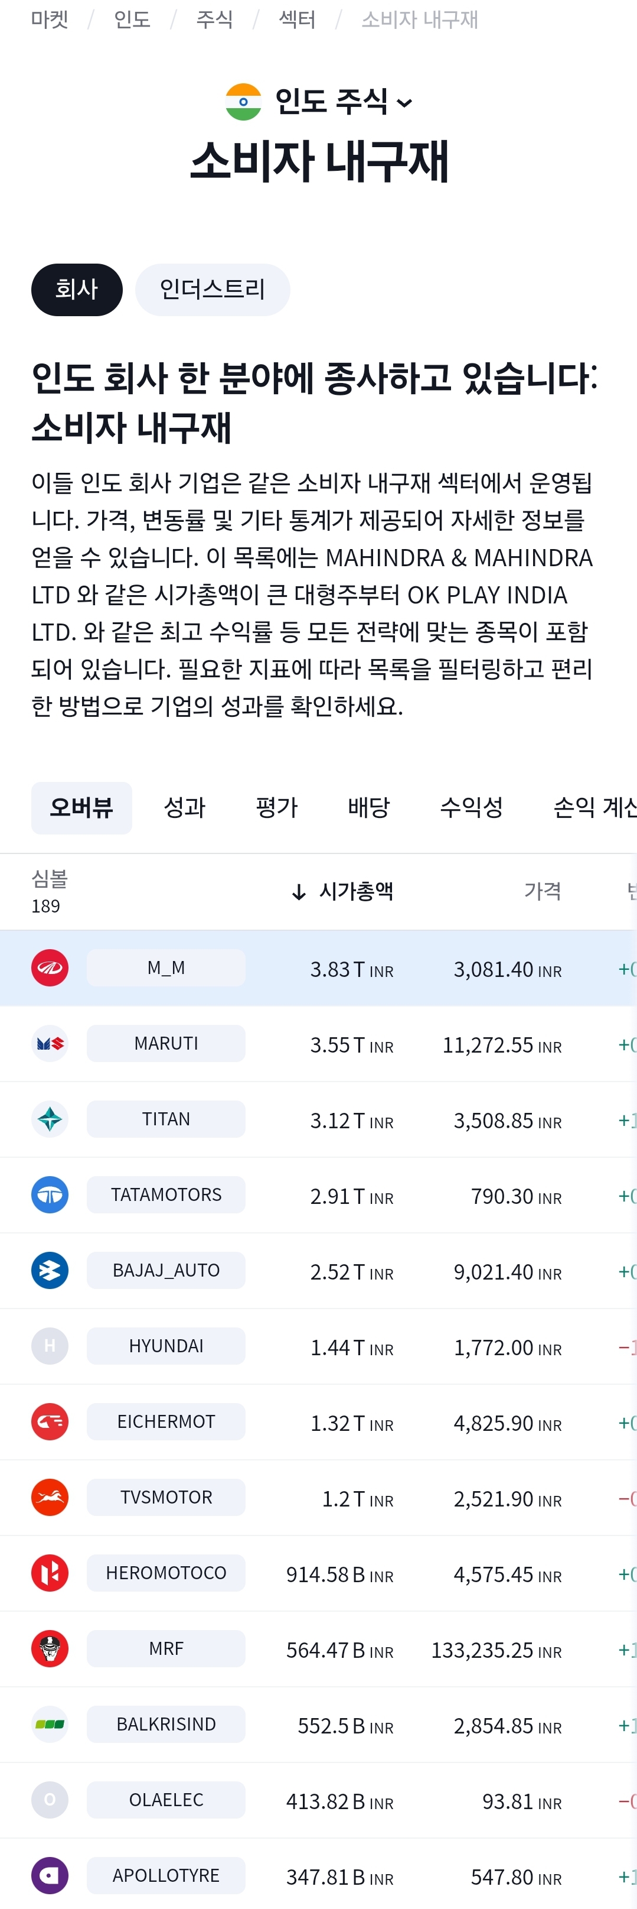Go to 인도 breadcrumb link
This screenshot has height=1909, width=637.
coord(132,20)
